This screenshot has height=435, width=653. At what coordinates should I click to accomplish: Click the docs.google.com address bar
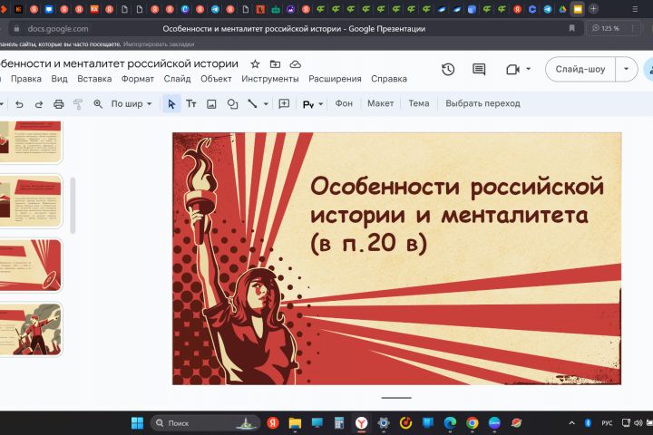coord(58,29)
